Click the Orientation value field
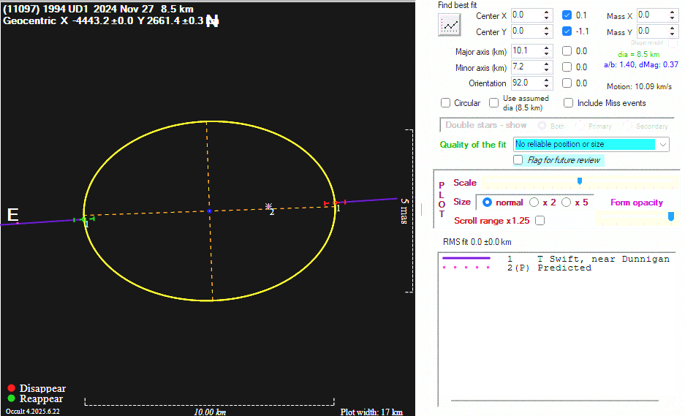This screenshot has width=685, height=416. pyautogui.click(x=526, y=83)
